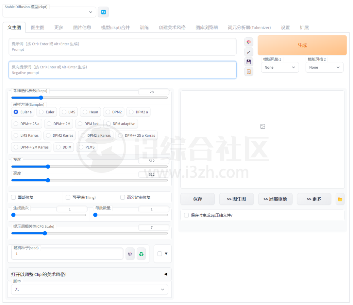Image resolution: width=353 pixels, height=305 pixels.
Task: Adjust the 高度 slider
Action: tap(90, 180)
